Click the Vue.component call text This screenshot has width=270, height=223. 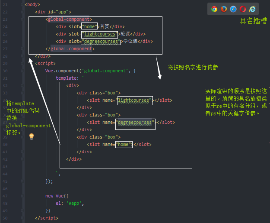click(62, 71)
